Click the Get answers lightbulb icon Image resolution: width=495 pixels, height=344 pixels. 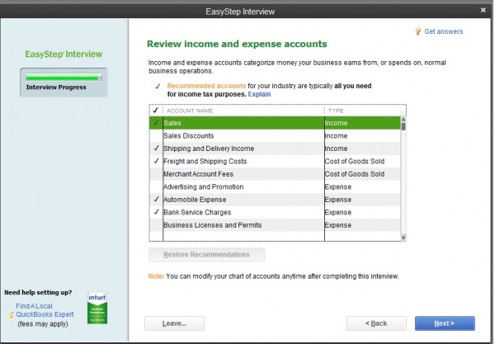coord(417,31)
